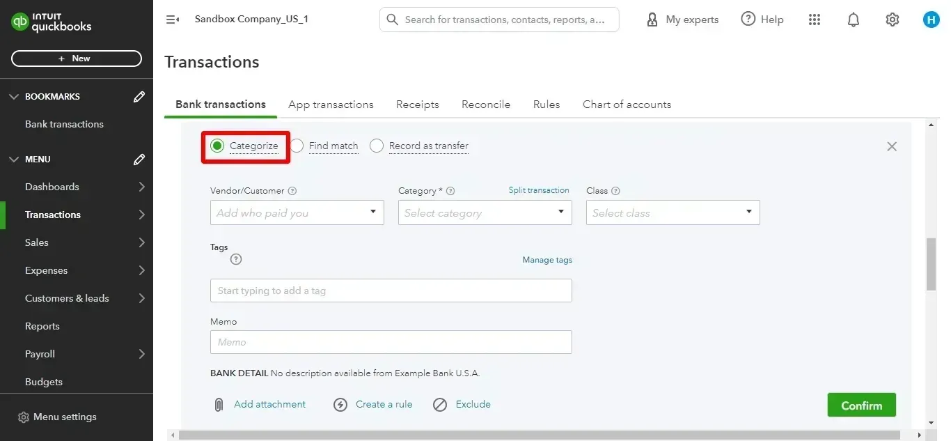The image size is (951, 441).
Task: Click the search magnifier icon
Action: point(393,20)
